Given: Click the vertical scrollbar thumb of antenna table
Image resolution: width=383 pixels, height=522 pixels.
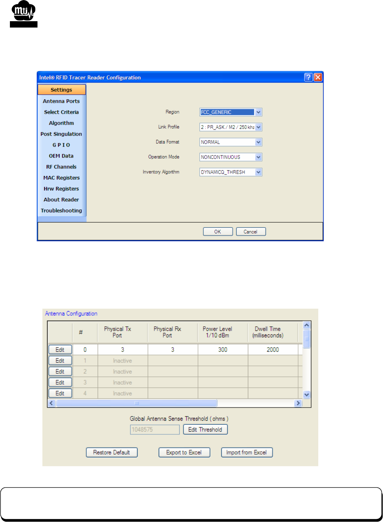Looking at the screenshot, I should (307, 339).
